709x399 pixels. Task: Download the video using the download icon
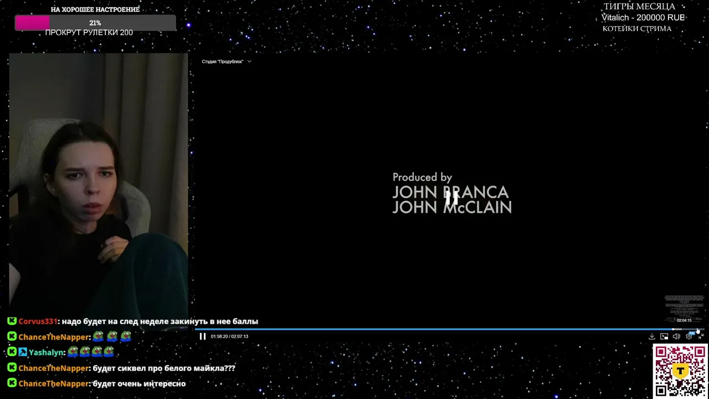[652, 336]
